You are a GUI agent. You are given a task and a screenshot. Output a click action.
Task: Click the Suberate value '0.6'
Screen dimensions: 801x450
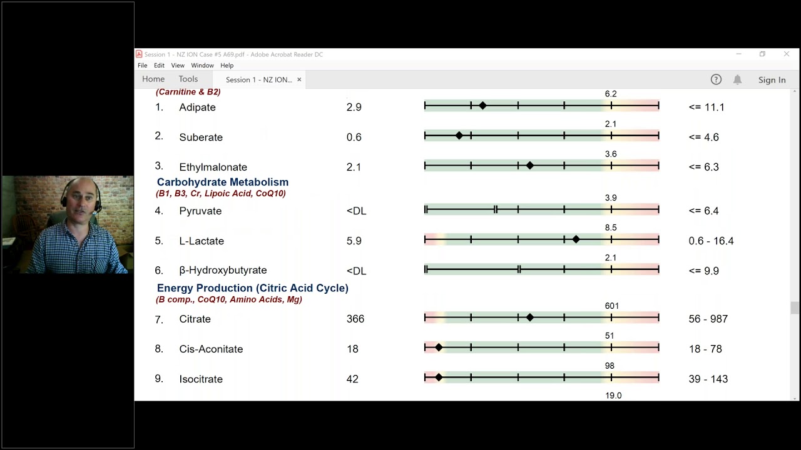coord(354,137)
